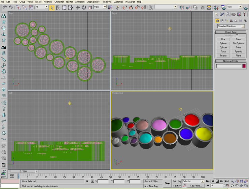The height and width of the screenshot is (189, 249).
Task: Open the Modifiers menu
Action: 48,2
